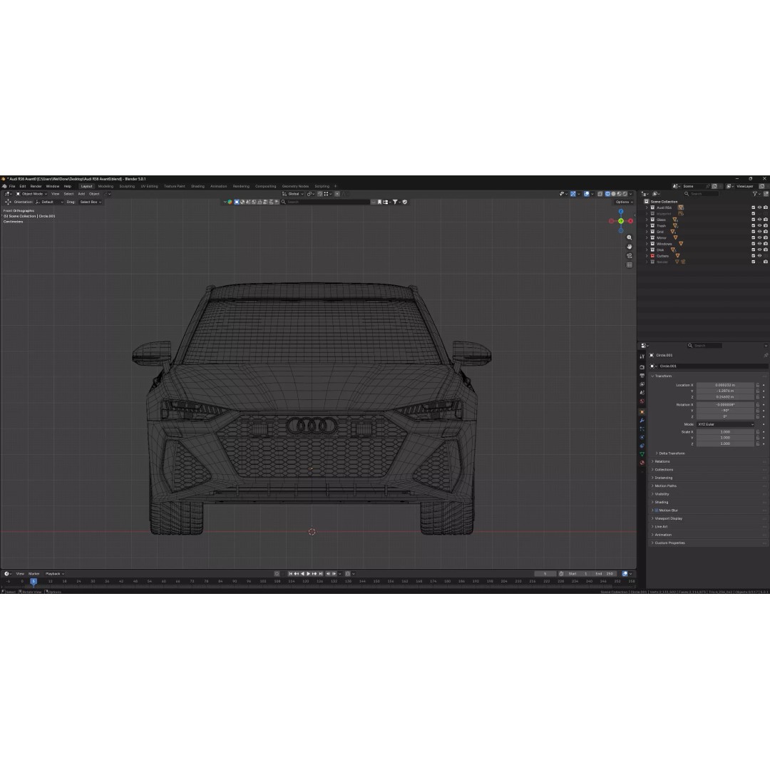The height and width of the screenshot is (770, 770).
Task: Switch to the Shading workspace tab
Action: [x=197, y=186]
